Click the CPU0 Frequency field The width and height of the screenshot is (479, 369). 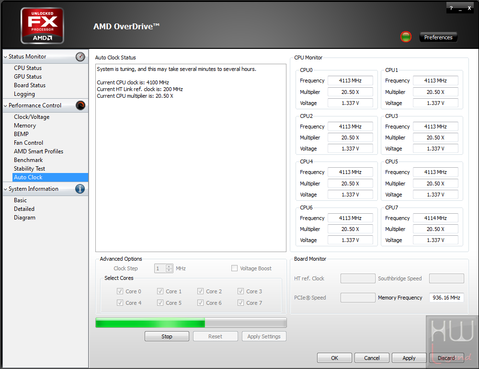coord(350,81)
